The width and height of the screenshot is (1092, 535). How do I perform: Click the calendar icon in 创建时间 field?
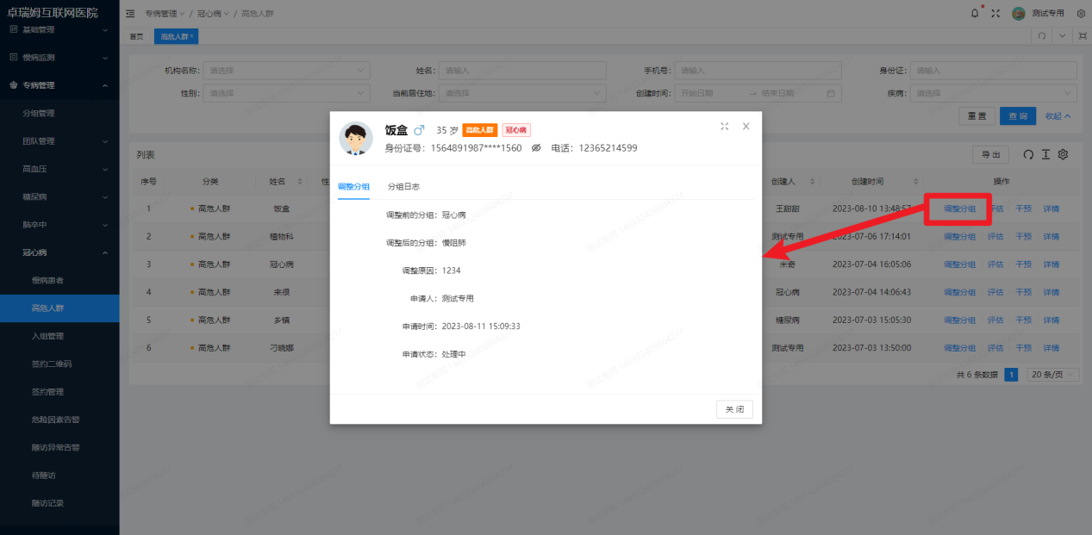(831, 93)
